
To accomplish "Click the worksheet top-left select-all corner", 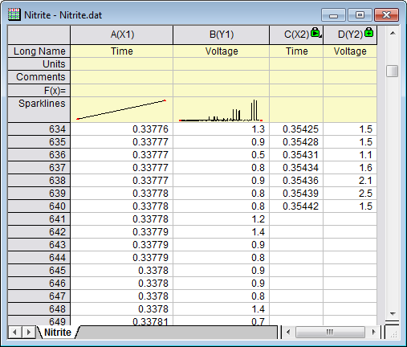I will coord(39,35).
